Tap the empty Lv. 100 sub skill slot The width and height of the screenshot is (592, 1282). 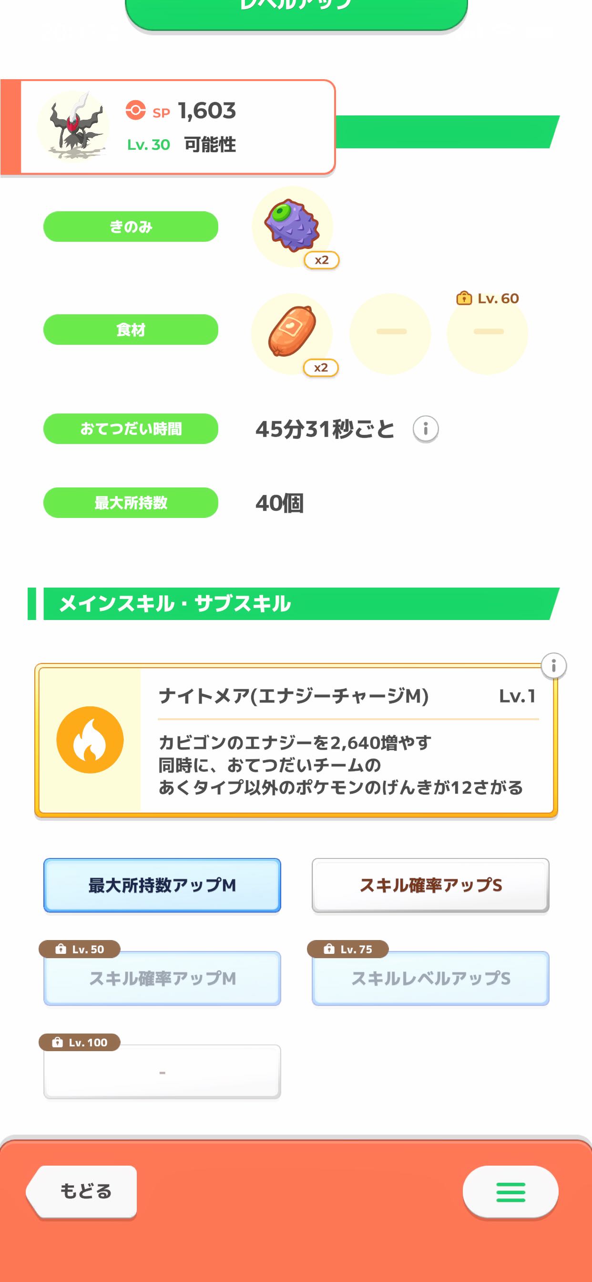pos(162,1071)
